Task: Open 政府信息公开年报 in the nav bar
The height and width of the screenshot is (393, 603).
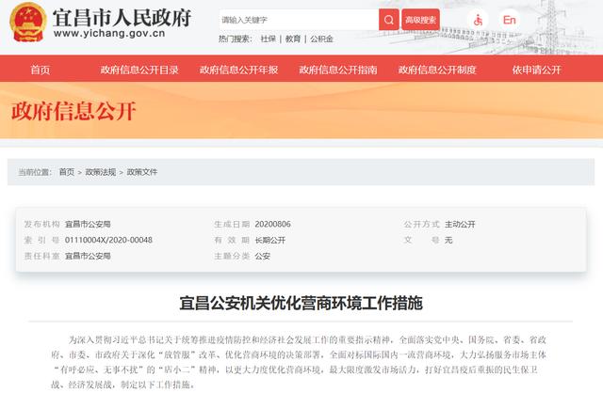Action: coord(238,70)
